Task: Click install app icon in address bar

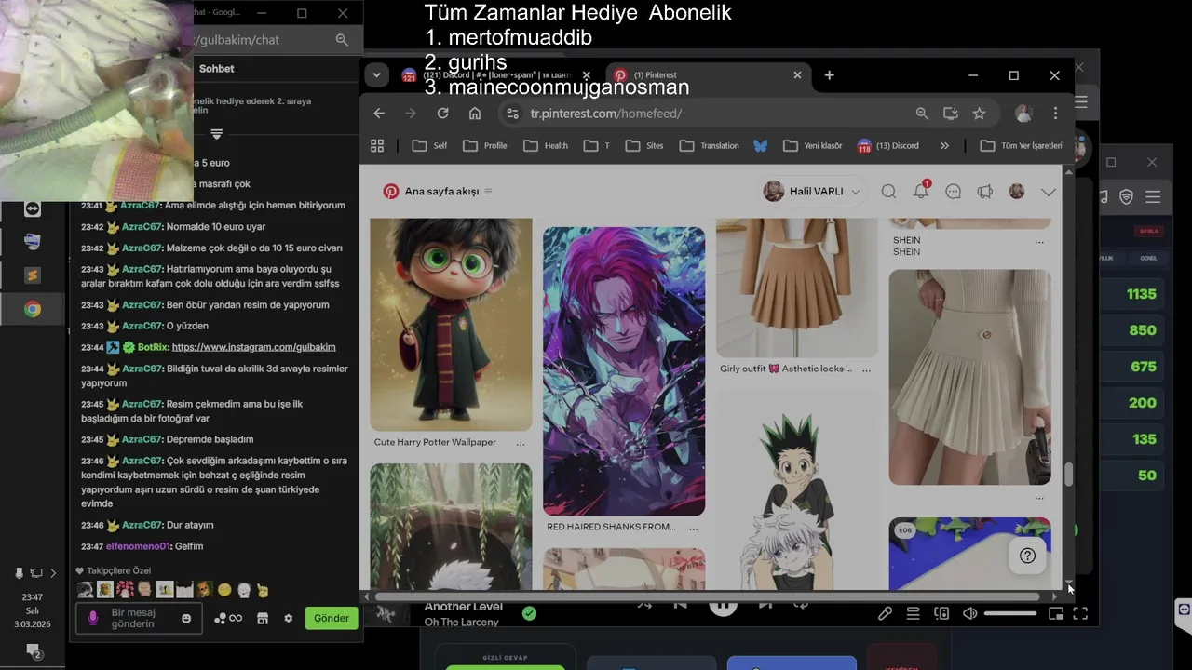Action: [951, 114]
